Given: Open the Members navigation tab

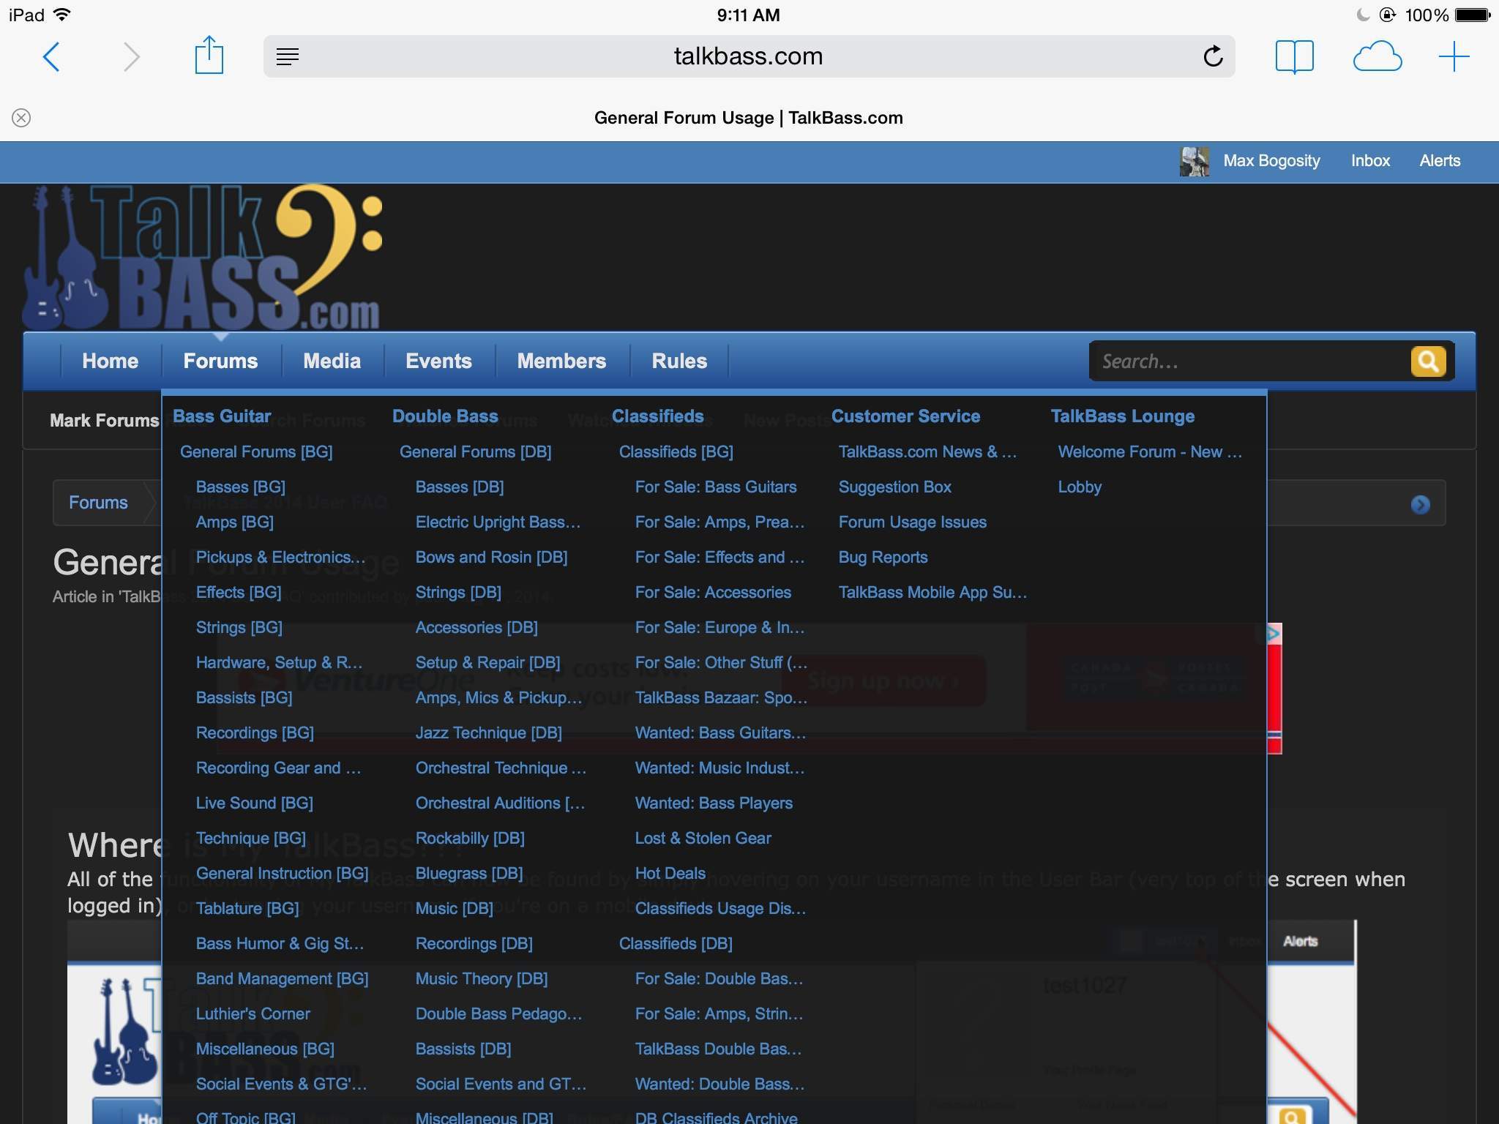Looking at the screenshot, I should (x=561, y=361).
